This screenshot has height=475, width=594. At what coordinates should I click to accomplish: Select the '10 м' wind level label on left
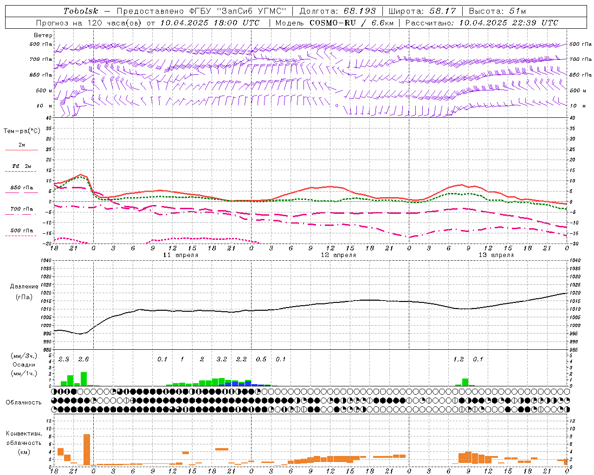[45, 106]
